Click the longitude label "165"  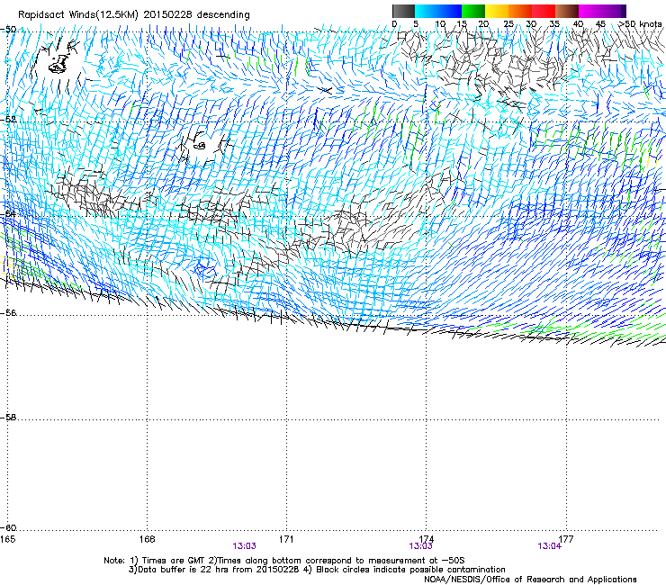point(7,539)
